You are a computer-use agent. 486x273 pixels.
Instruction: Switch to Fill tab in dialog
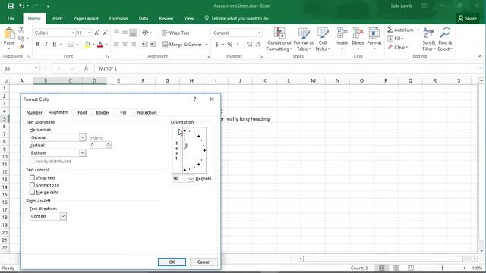[123, 113]
